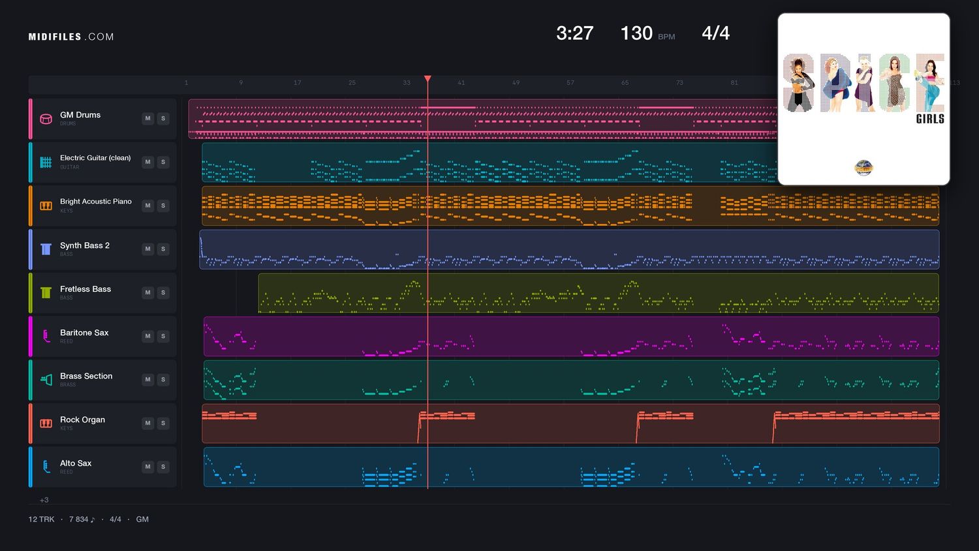This screenshot has height=551, width=979.
Task: Jump to bar 41 on the ruler
Action: pos(461,83)
